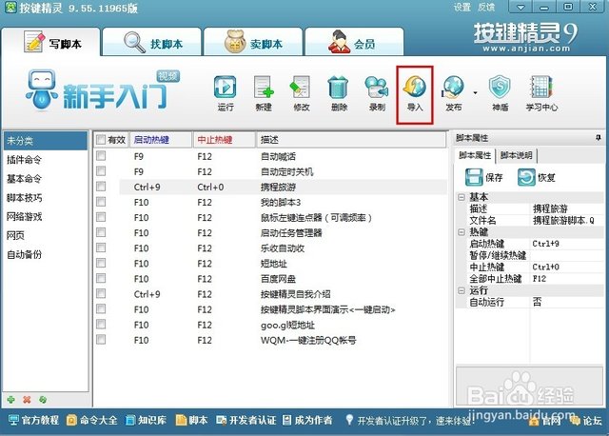
Task: Open 知识库 in the bottom bar
Action: coord(146,420)
